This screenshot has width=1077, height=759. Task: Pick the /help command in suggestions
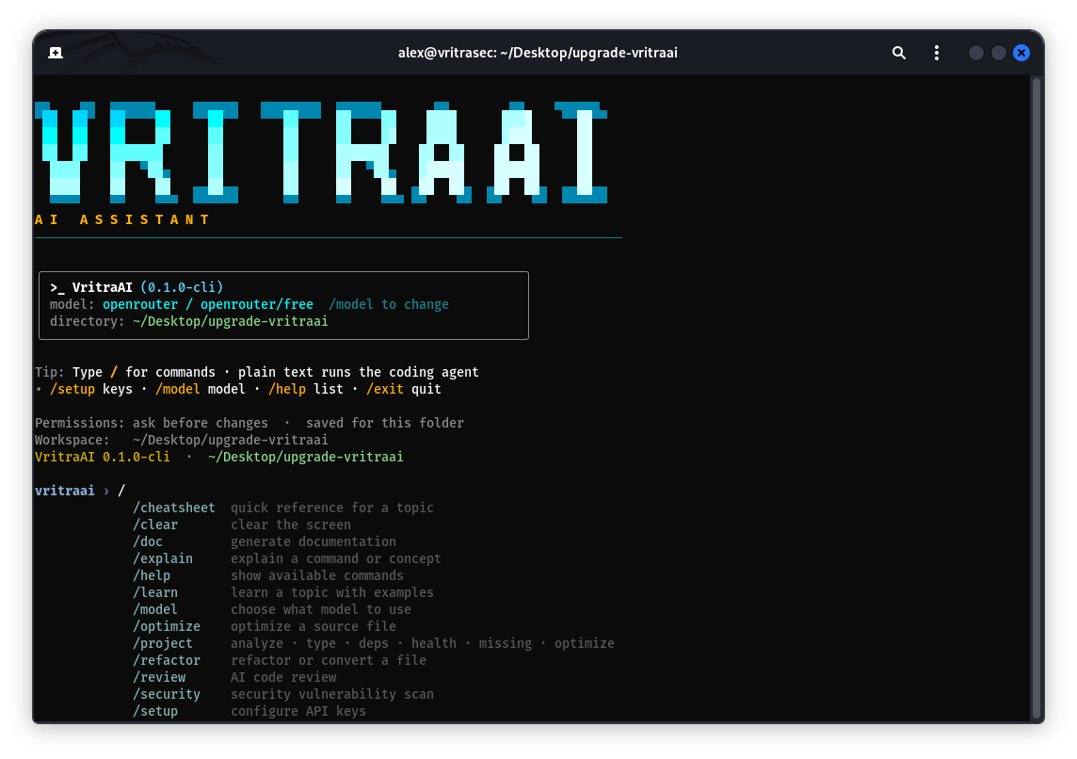coord(152,575)
